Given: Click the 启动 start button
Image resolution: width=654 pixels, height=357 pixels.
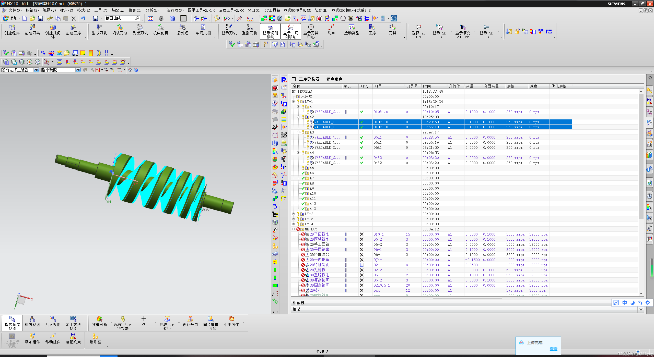Looking at the screenshot, I should (12, 18).
